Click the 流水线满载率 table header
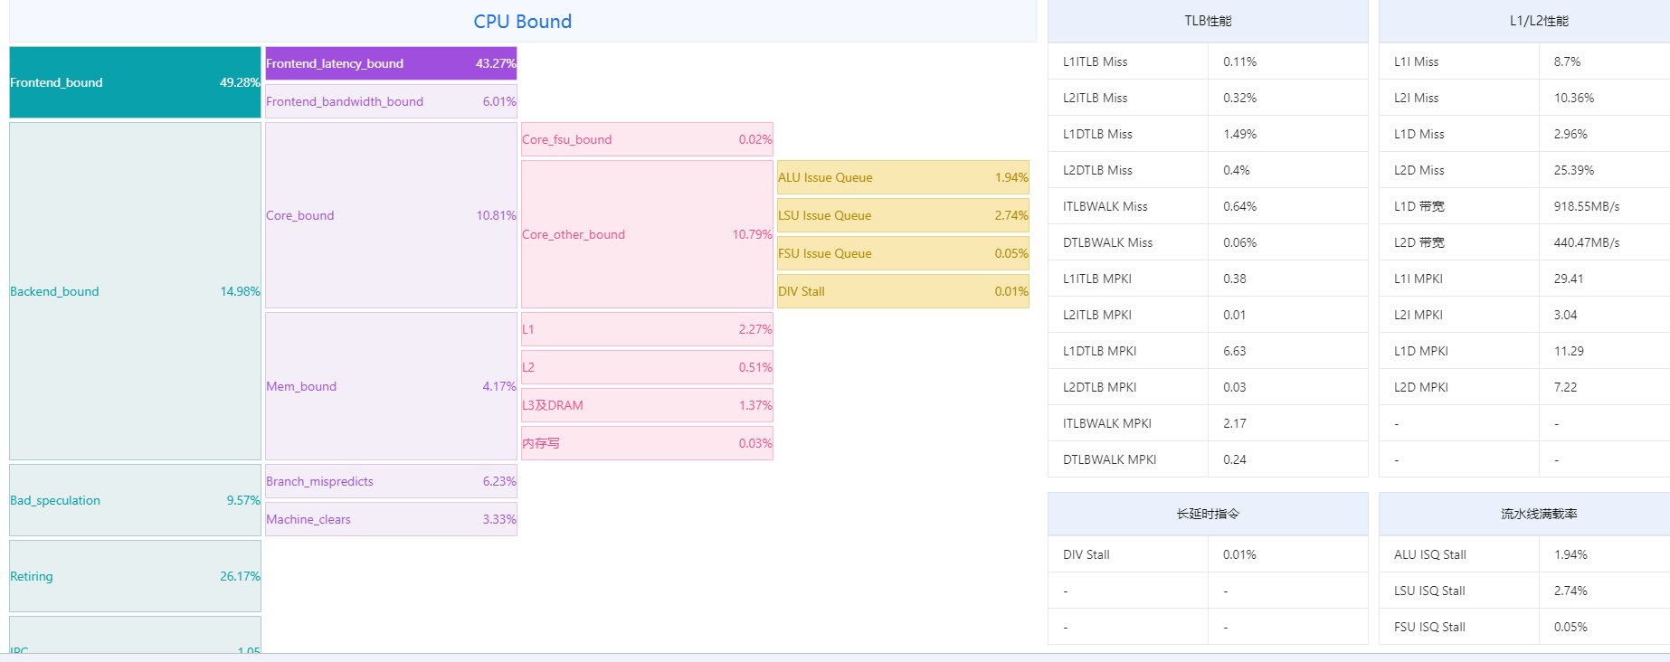Viewport: 1670px width, 662px height. 1538,514
